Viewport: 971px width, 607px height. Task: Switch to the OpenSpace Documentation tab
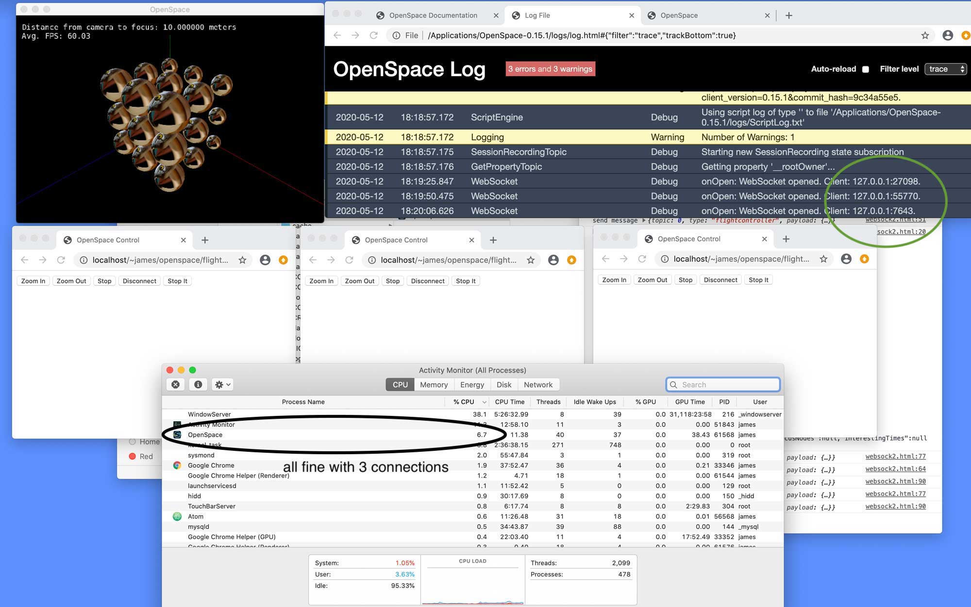[x=433, y=16]
